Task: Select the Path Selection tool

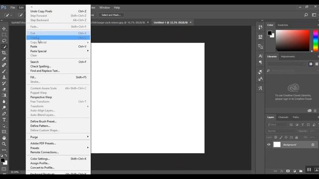Action: 4,126
